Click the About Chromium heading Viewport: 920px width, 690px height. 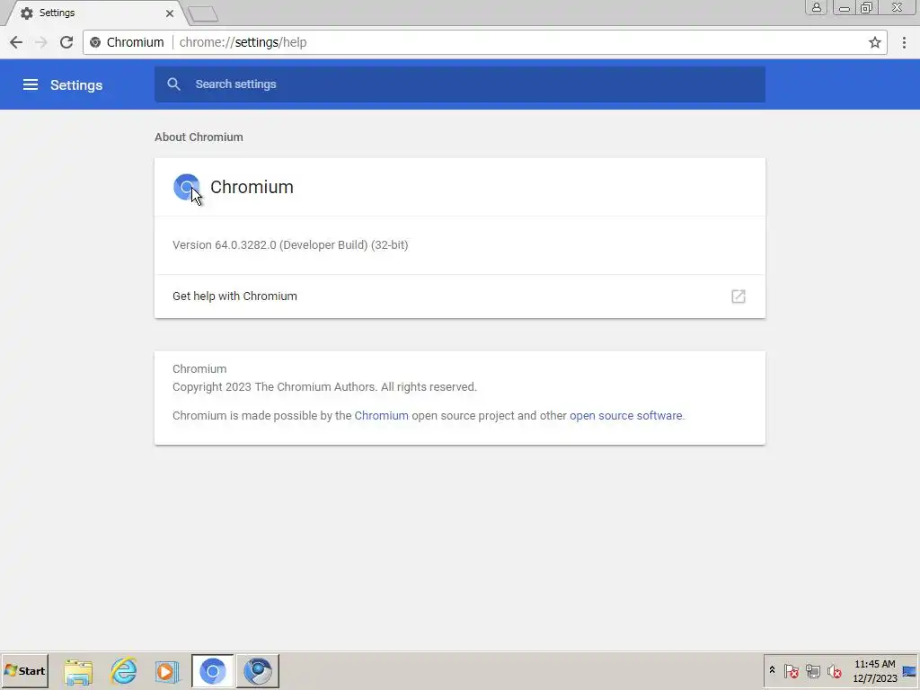[x=199, y=137]
